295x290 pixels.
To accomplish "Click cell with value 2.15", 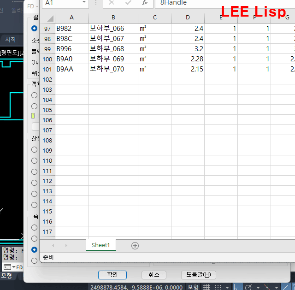I will click(x=188, y=69).
